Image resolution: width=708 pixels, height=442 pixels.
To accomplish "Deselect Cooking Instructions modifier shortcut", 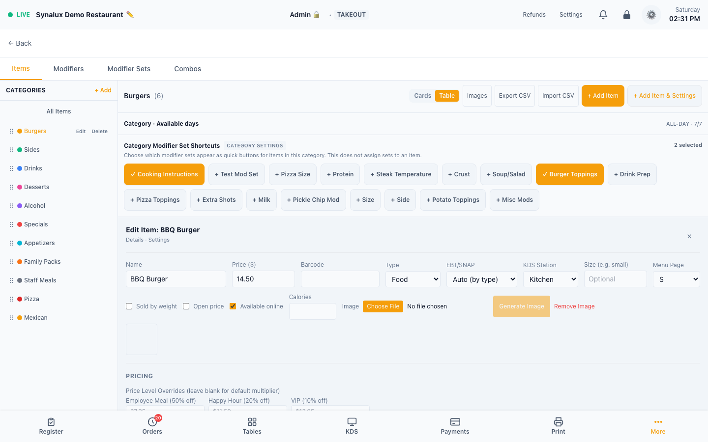I will pyautogui.click(x=164, y=174).
